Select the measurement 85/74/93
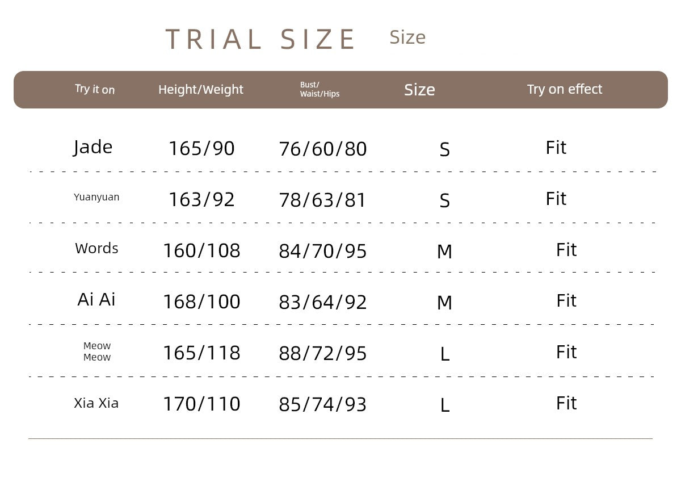 coord(323,404)
